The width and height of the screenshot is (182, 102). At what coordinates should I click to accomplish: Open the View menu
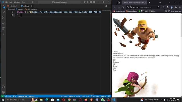click(x=23, y=2)
